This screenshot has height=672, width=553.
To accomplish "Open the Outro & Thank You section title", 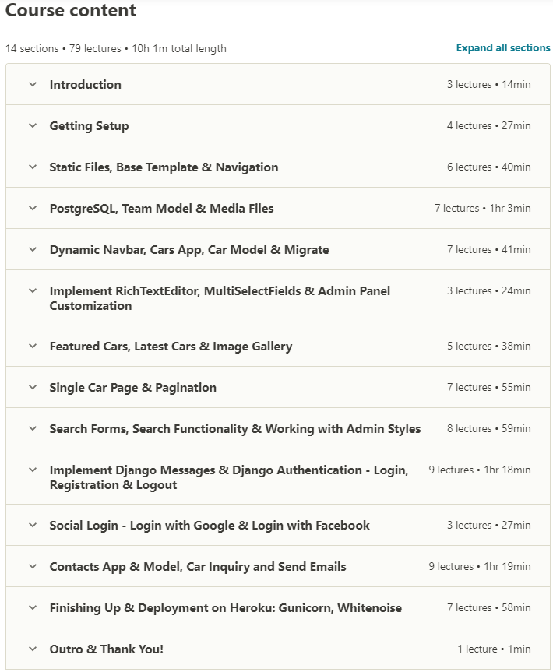I will (107, 649).
